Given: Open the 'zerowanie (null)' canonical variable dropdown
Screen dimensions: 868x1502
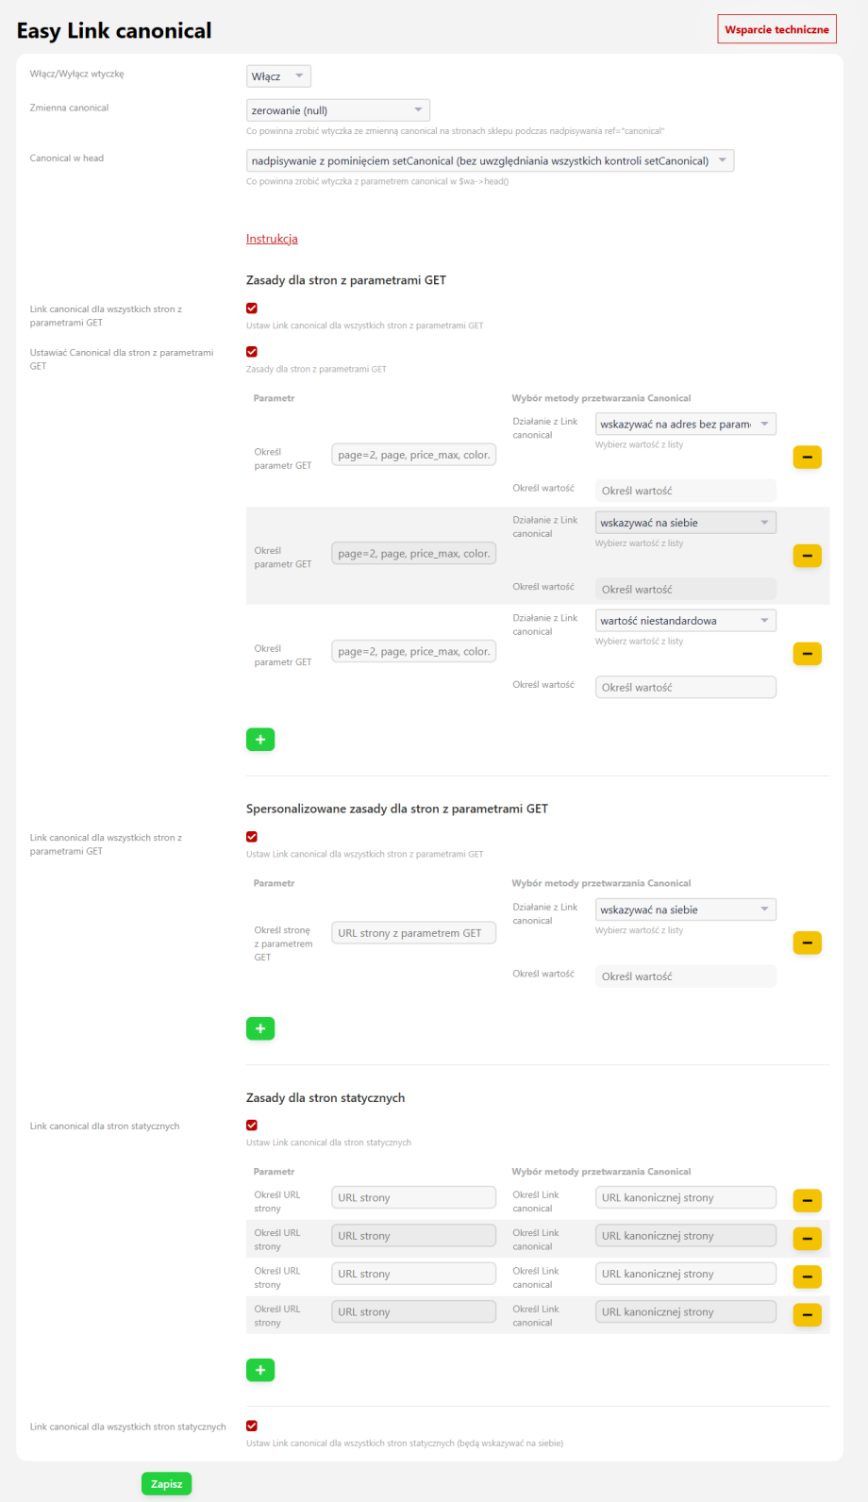Looking at the screenshot, I should coord(338,110).
